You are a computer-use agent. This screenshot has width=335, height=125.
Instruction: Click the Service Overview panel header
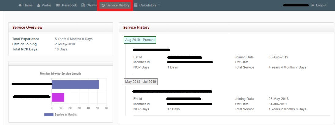pos(28,28)
